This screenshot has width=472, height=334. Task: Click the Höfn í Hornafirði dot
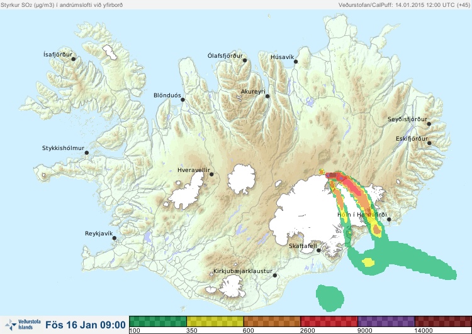pos(389,219)
